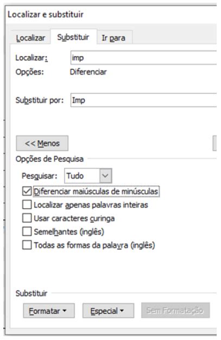This screenshot has width=221, height=340.
Task: Click the Localizar text field containing imp
Action: (143, 58)
